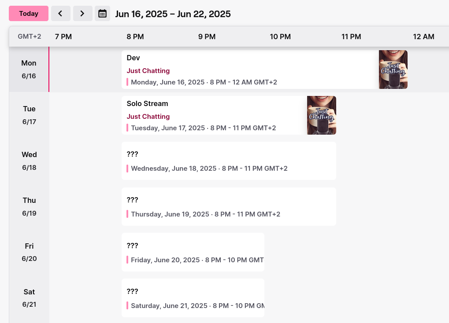
Task: Click the date range heading Jun 16 – Jun 22
Action: [173, 14]
